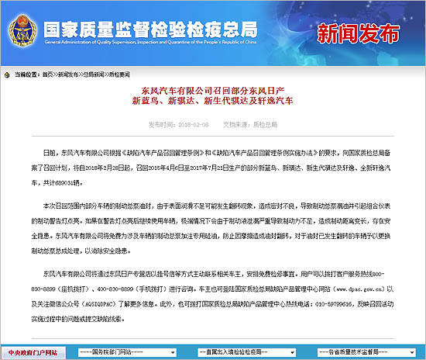The height and width of the screenshot is (360, 426).
Task: Click the www.dpac.gov.cn website address text
Action: coord(359,289)
